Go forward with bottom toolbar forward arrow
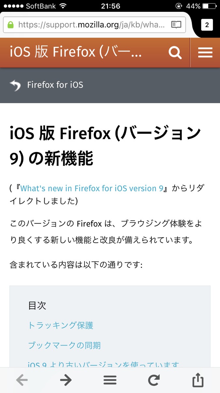This screenshot has width=220, height=393. [x=66, y=380]
